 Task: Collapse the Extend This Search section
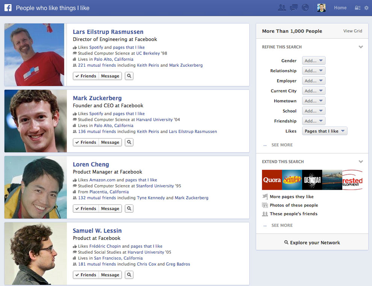[361, 162]
